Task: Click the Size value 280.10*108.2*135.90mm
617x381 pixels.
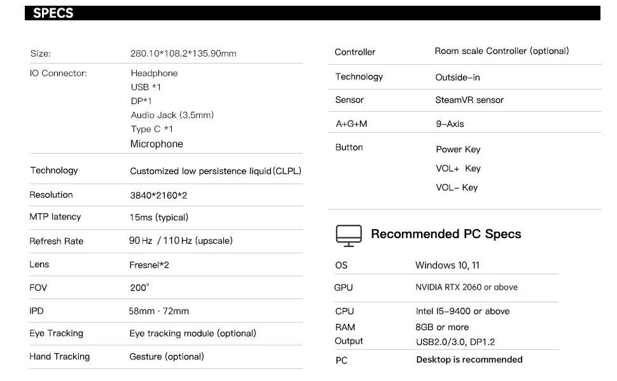Action: point(183,53)
